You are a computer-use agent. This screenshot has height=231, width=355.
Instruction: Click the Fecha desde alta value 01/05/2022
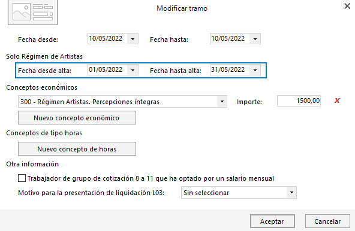click(x=106, y=70)
